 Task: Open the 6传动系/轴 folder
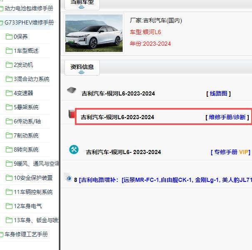(27, 121)
